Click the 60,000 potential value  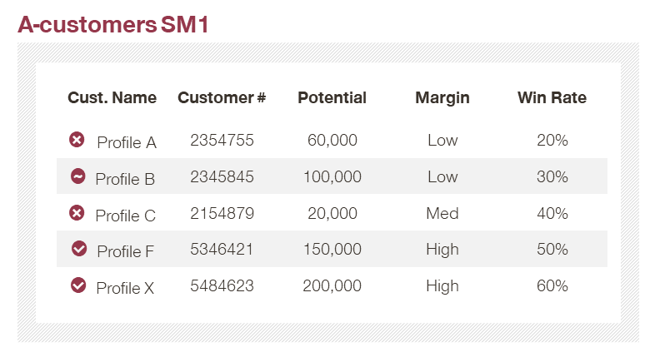point(332,141)
